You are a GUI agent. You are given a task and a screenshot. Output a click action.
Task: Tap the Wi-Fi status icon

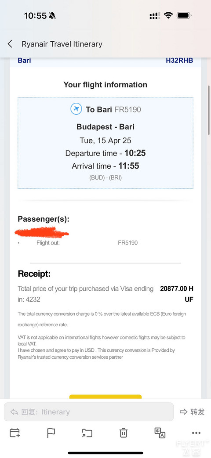[x=168, y=15]
